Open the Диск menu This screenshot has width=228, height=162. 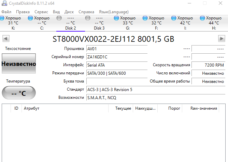[69, 12]
